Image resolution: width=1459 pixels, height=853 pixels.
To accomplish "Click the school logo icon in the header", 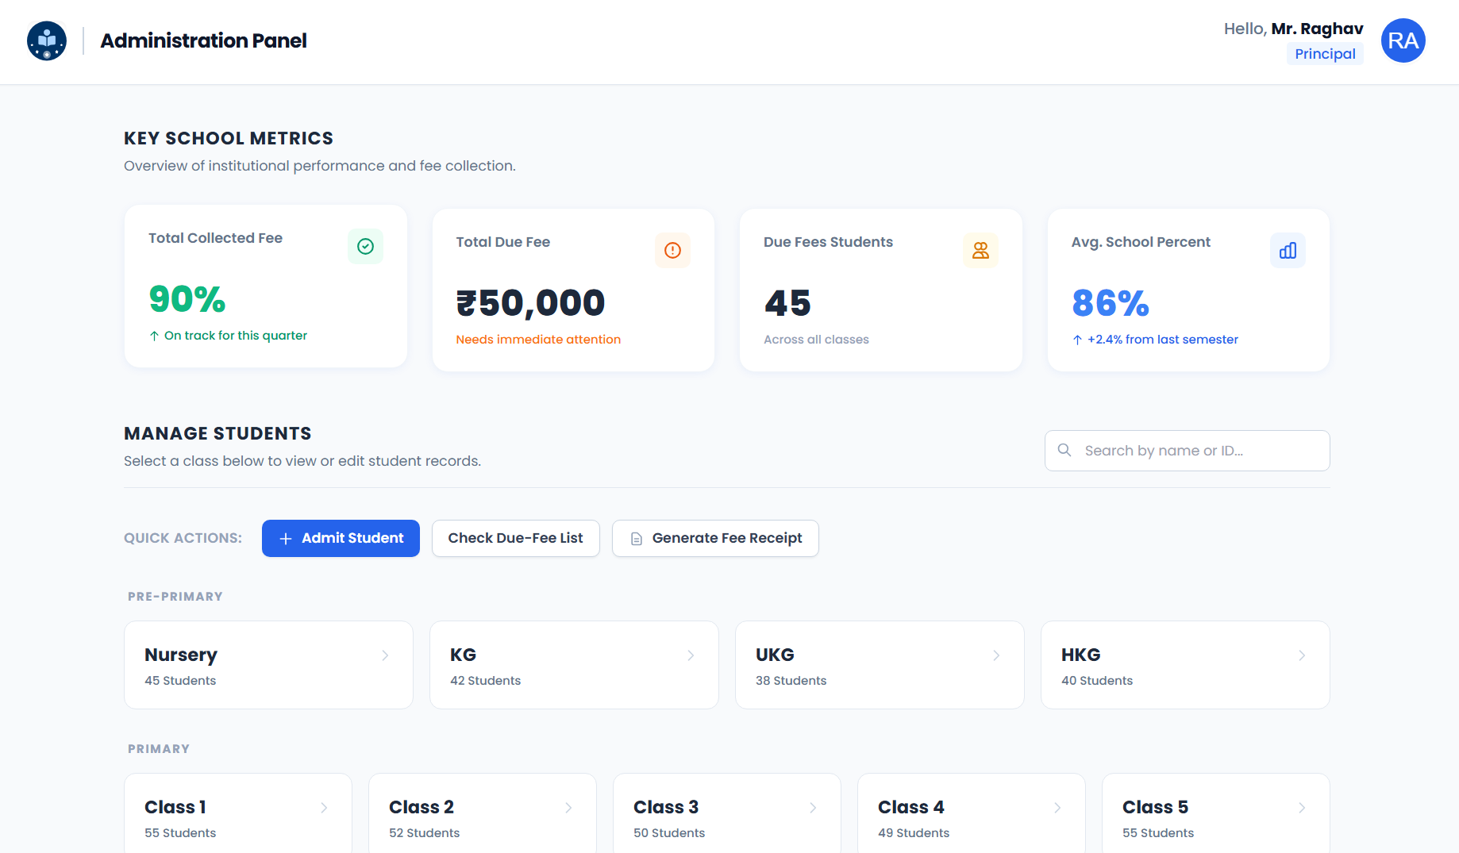I will click(46, 40).
